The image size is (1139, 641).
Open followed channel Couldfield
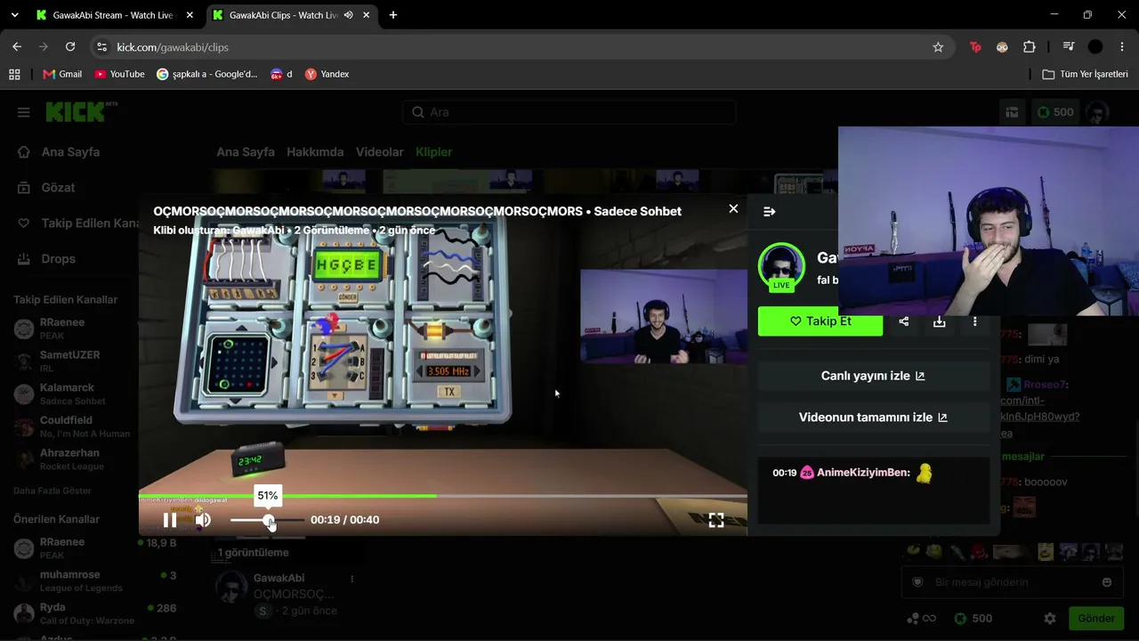click(69, 426)
